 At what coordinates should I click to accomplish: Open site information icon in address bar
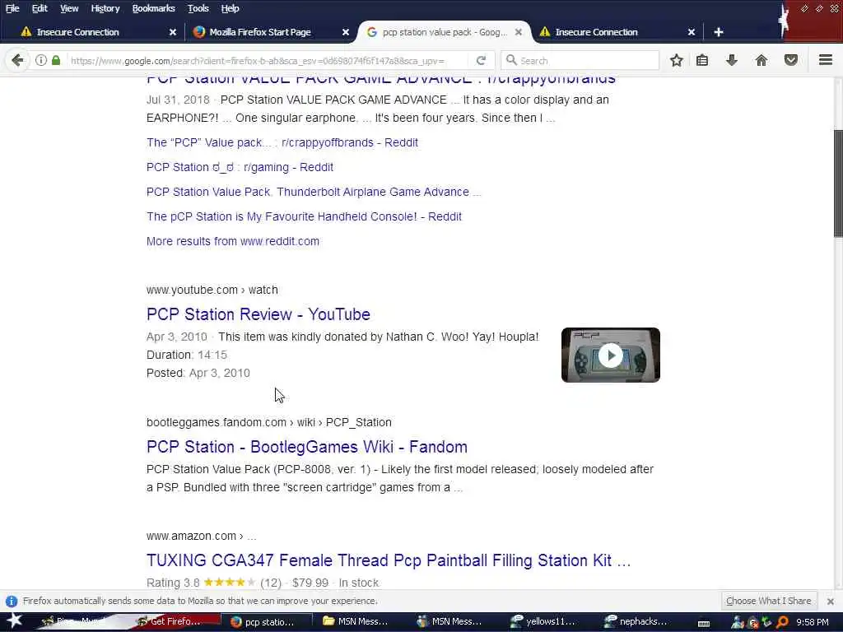(x=41, y=60)
